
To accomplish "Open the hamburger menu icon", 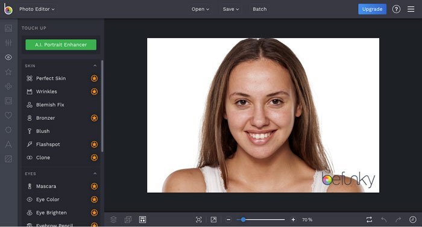I will [411, 9].
